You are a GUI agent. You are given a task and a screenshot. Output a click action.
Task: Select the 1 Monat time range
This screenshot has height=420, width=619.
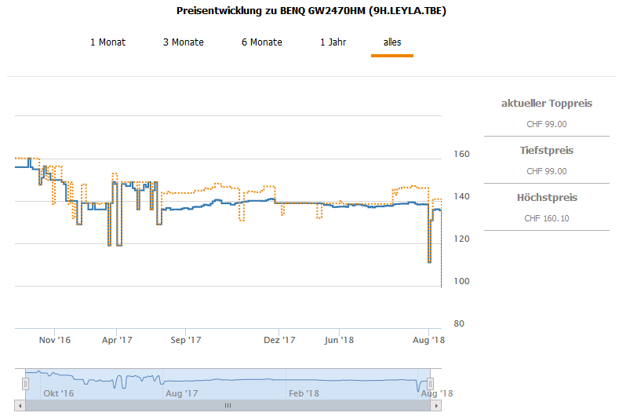tap(107, 42)
